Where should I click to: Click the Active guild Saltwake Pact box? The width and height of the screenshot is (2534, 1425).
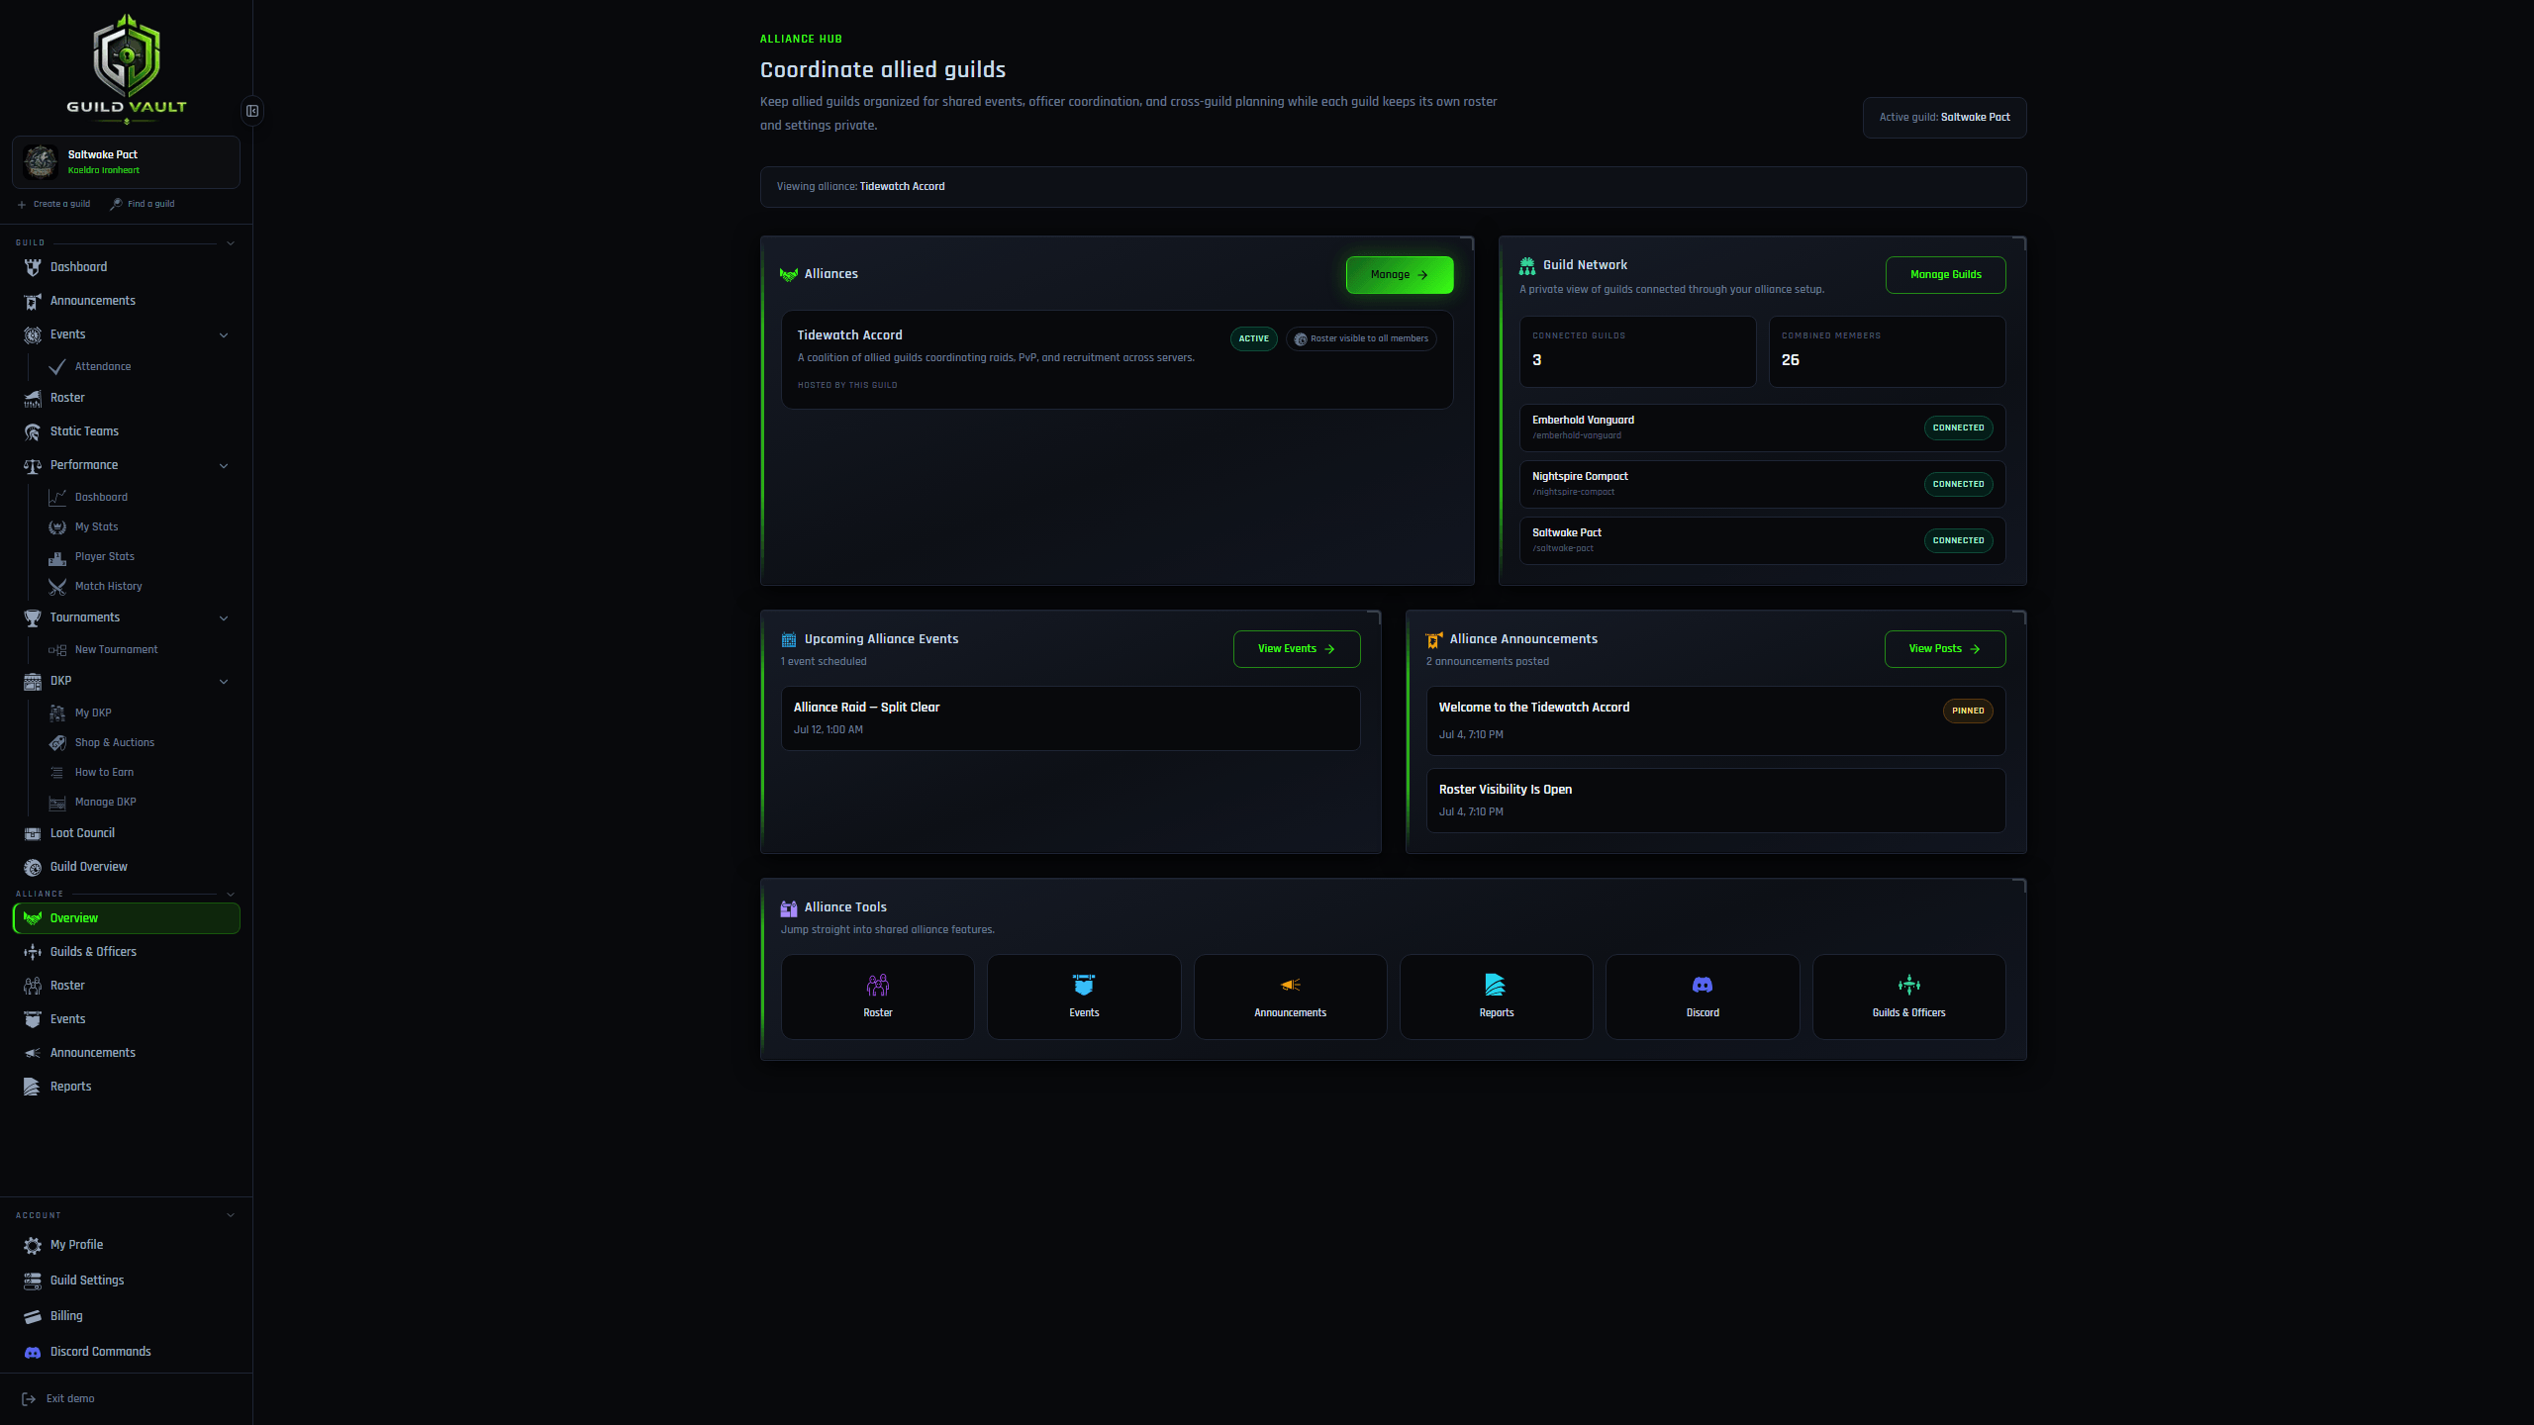coord(1945,118)
